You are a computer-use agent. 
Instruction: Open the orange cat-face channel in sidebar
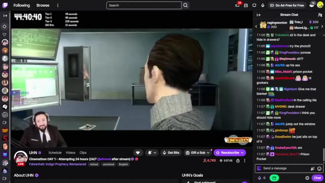tap(5, 131)
